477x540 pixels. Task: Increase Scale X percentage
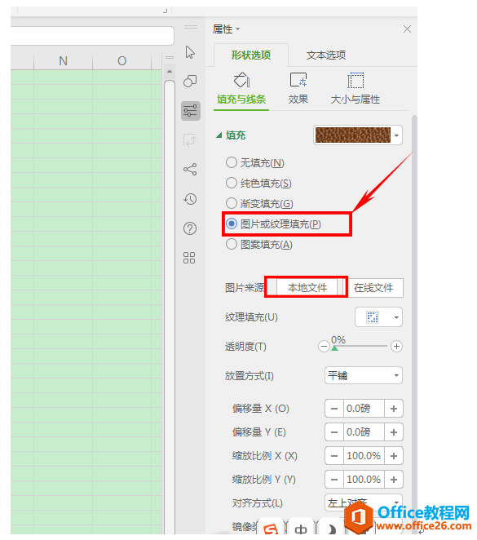pos(394,456)
